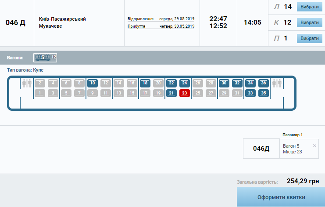Viewport: 325px width, 207px height.
Task: Select wagon 5 train car icon
Action: (43, 58)
